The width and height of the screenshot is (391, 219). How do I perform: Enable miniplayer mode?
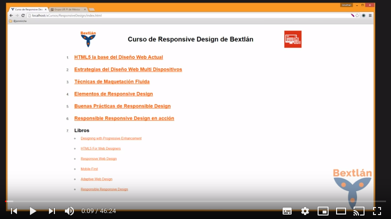click(323, 211)
